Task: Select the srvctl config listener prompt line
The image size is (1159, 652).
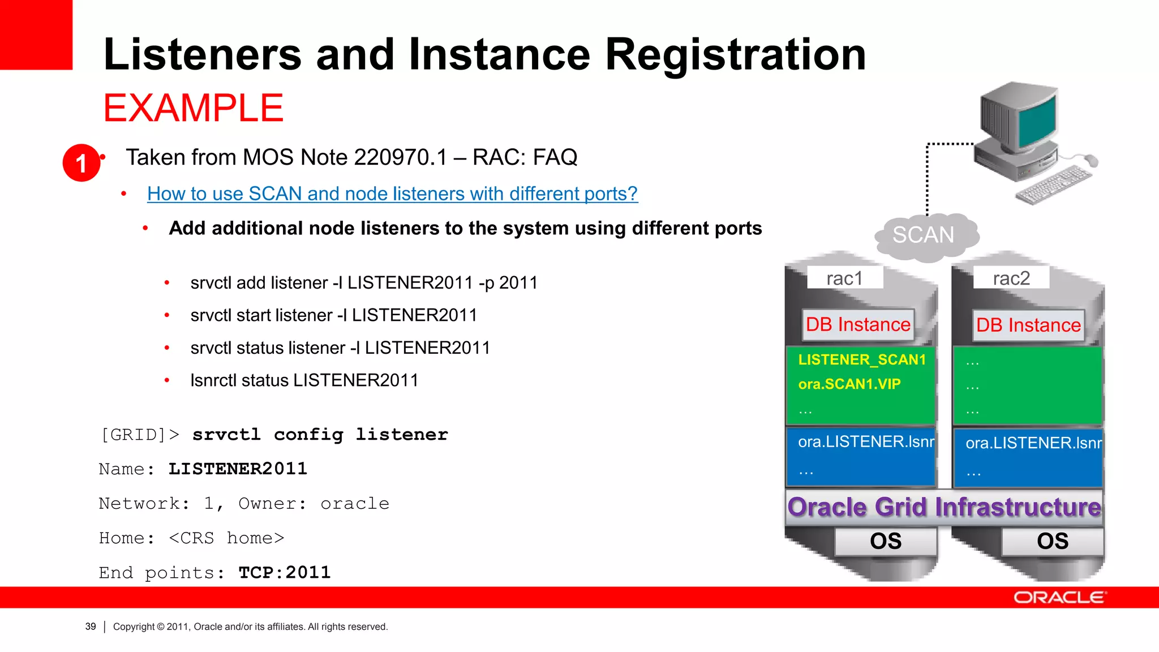Action: [x=274, y=435]
